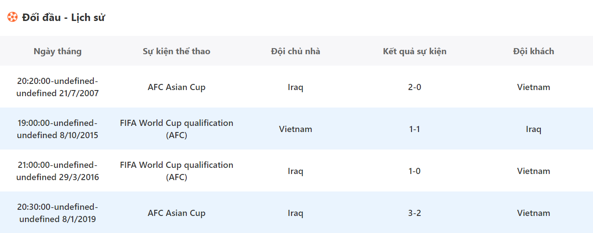Click the Ngày tháng column header
The image size is (593, 233).
tap(57, 51)
